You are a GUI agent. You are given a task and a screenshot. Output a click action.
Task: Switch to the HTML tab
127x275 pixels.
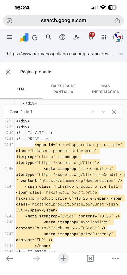click(x=21, y=89)
